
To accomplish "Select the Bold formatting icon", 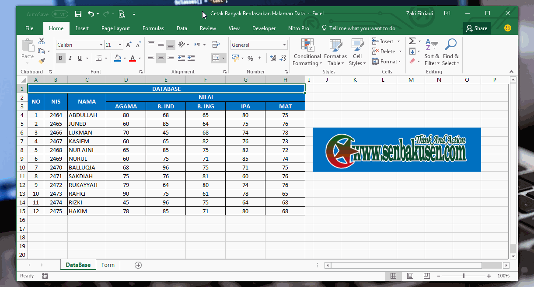I will tap(60, 58).
